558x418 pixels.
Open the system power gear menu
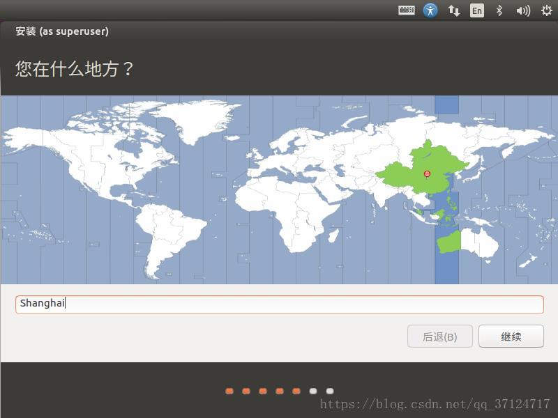pyautogui.click(x=546, y=10)
